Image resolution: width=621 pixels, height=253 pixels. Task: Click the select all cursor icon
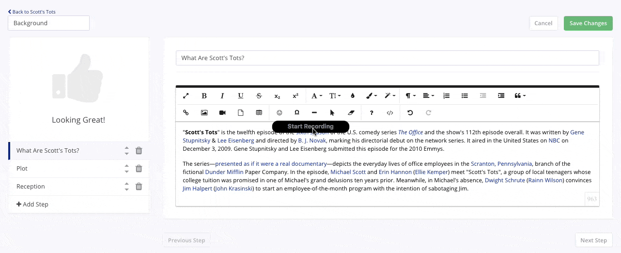[x=332, y=112]
